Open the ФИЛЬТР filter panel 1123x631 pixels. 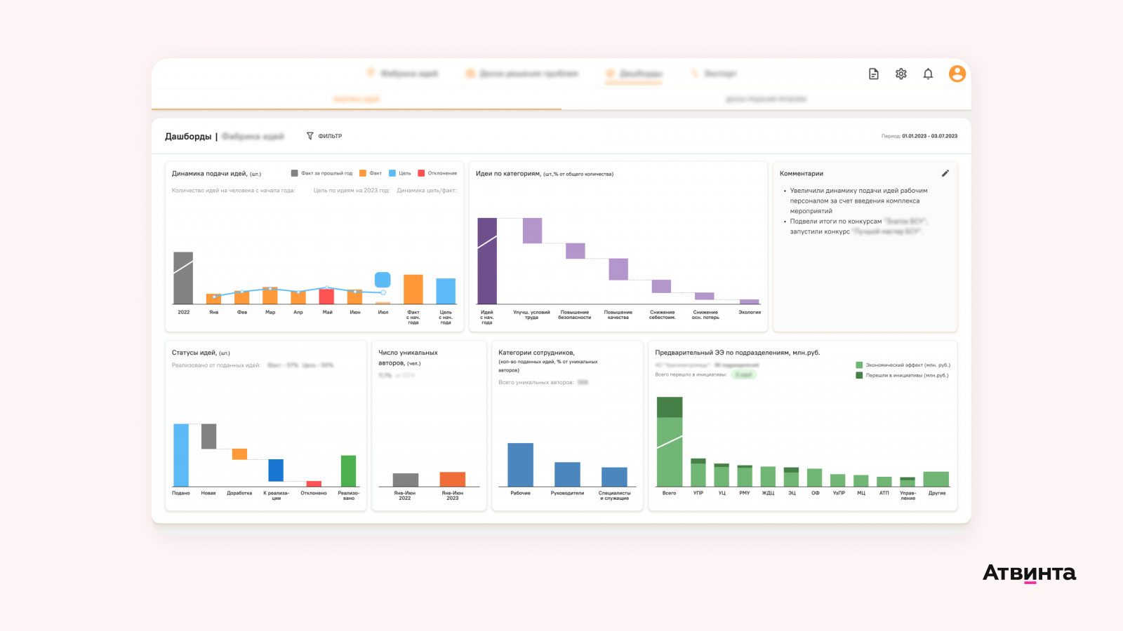(x=324, y=136)
